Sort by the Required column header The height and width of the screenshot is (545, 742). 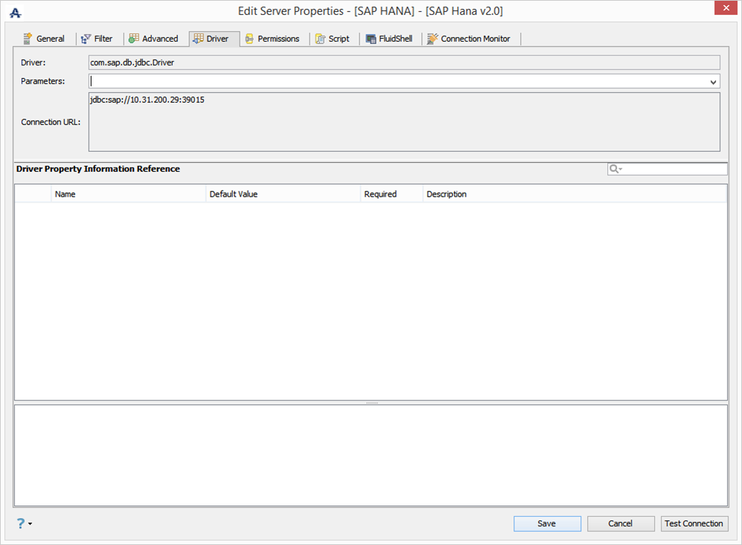pyautogui.click(x=391, y=194)
